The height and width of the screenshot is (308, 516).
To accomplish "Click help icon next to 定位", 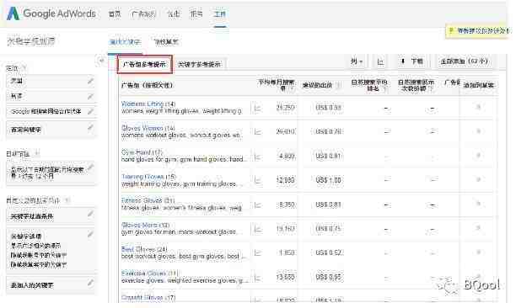I will pyautogui.click(x=24, y=68).
